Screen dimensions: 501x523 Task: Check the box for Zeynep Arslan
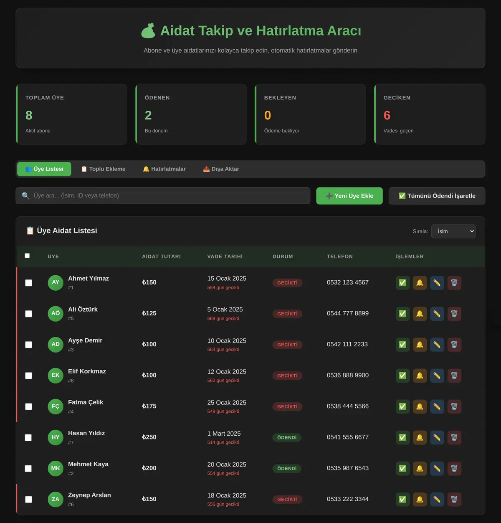[28, 499]
